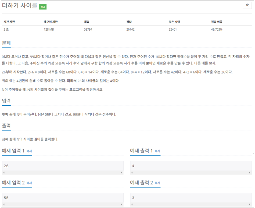Click the star favorite button
The width and height of the screenshot is (255, 208).
(x=247, y=5)
